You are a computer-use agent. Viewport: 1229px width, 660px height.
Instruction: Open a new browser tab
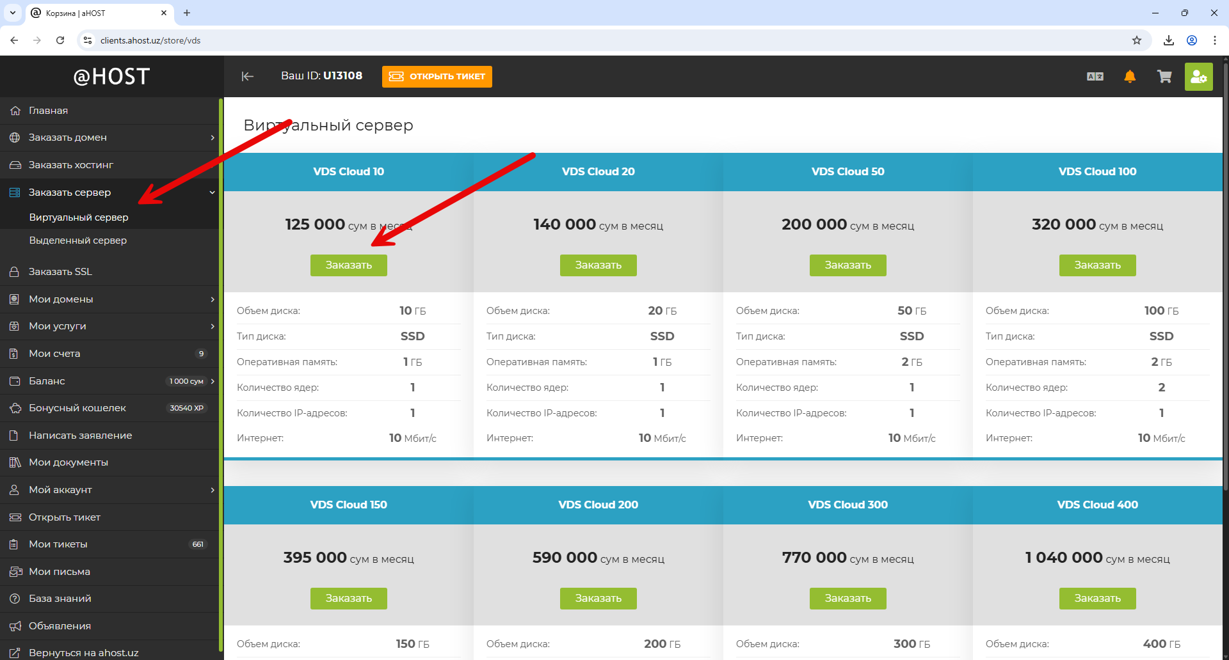click(x=187, y=13)
